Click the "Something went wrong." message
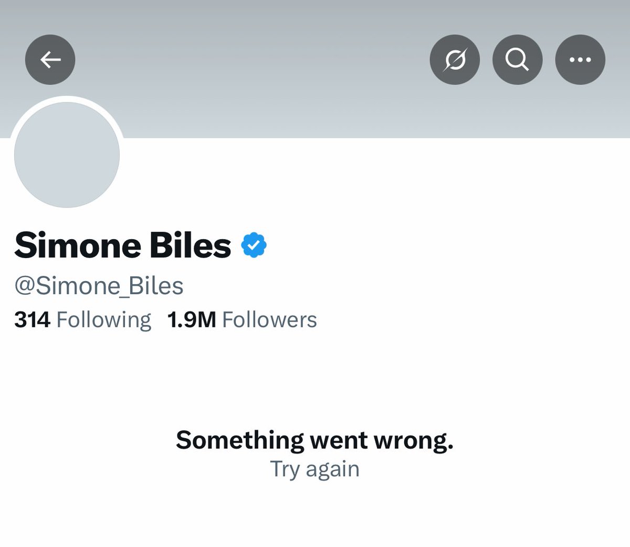Viewport: 630px width, 547px height. point(314,440)
